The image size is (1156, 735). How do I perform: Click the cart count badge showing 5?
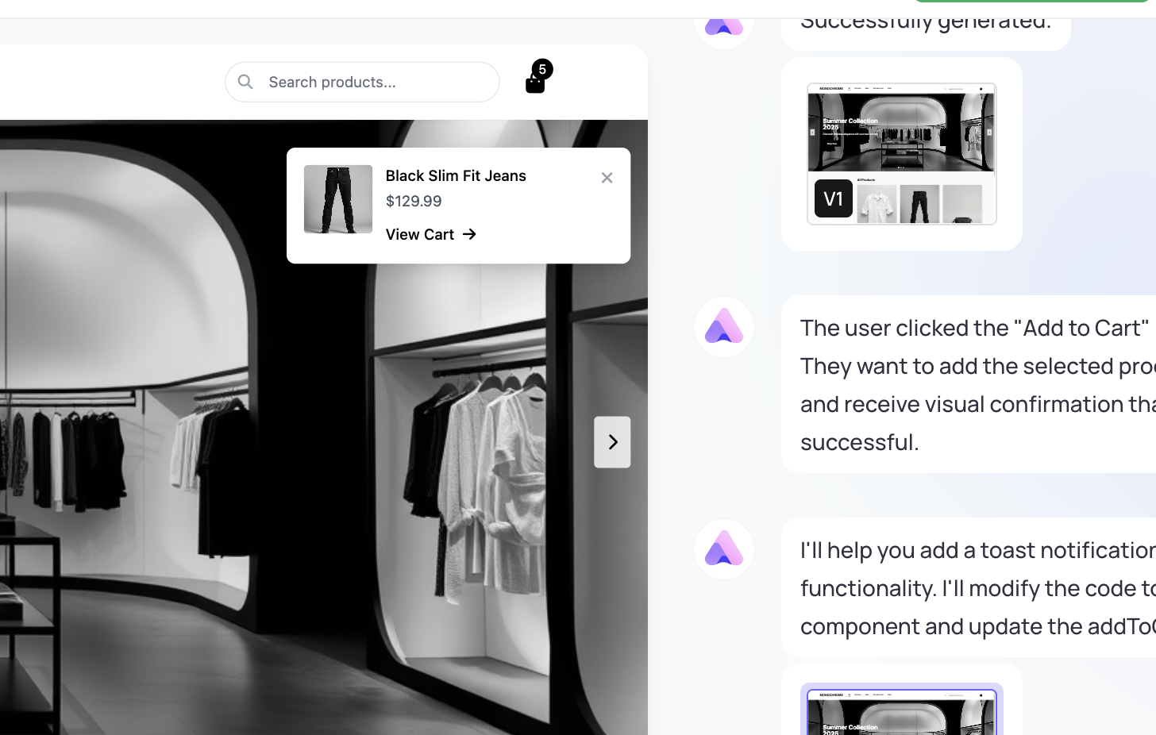pyautogui.click(x=542, y=69)
